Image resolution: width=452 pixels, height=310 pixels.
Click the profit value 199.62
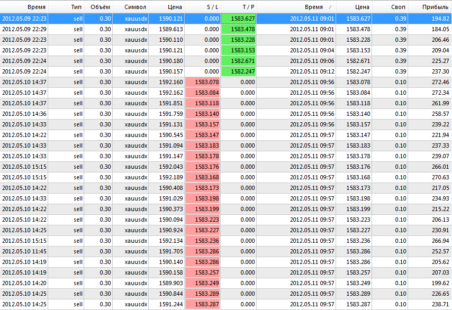tap(440, 283)
